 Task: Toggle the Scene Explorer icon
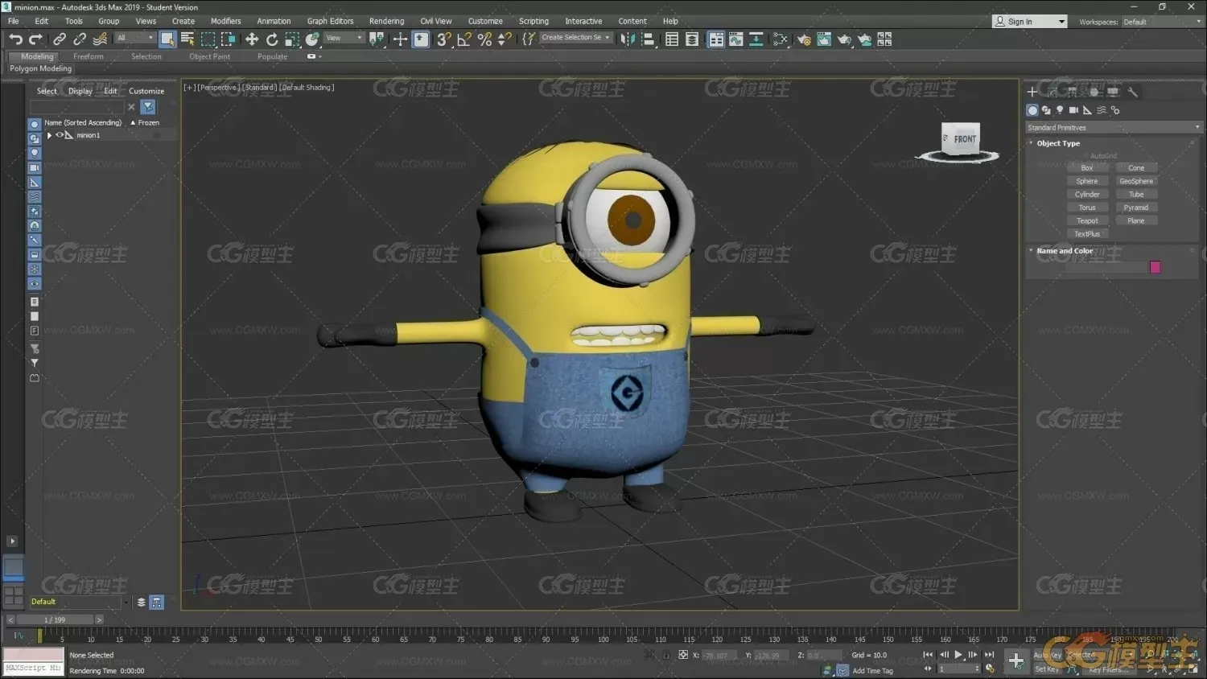(x=672, y=39)
